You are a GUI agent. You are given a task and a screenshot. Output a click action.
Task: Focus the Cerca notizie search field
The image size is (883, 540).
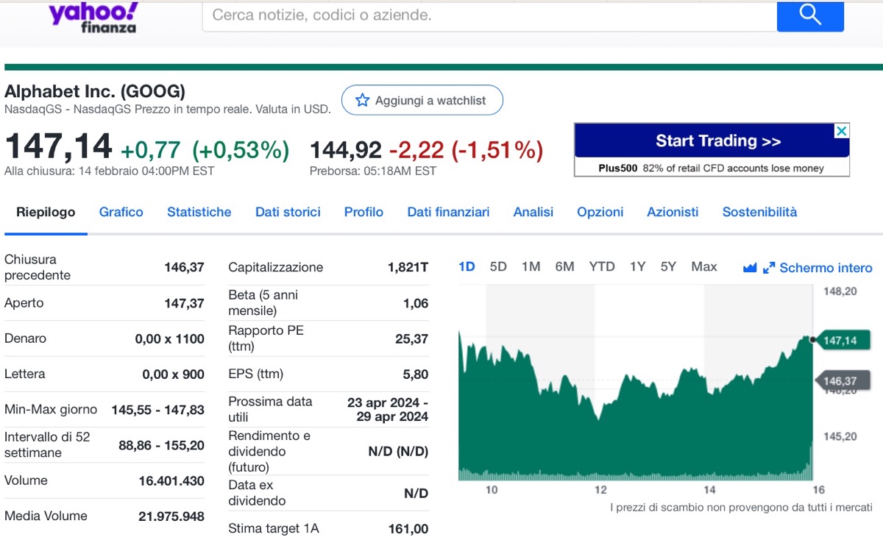click(x=489, y=15)
